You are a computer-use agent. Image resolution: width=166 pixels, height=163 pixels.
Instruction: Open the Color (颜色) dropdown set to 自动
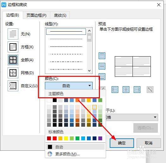[69, 86]
